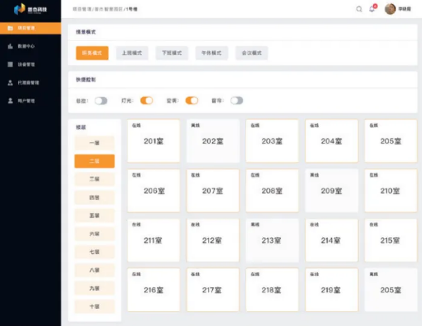This screenshot has height=326, width=422.
Task: Click the 设备管理 grid icon
Action: 10,64
